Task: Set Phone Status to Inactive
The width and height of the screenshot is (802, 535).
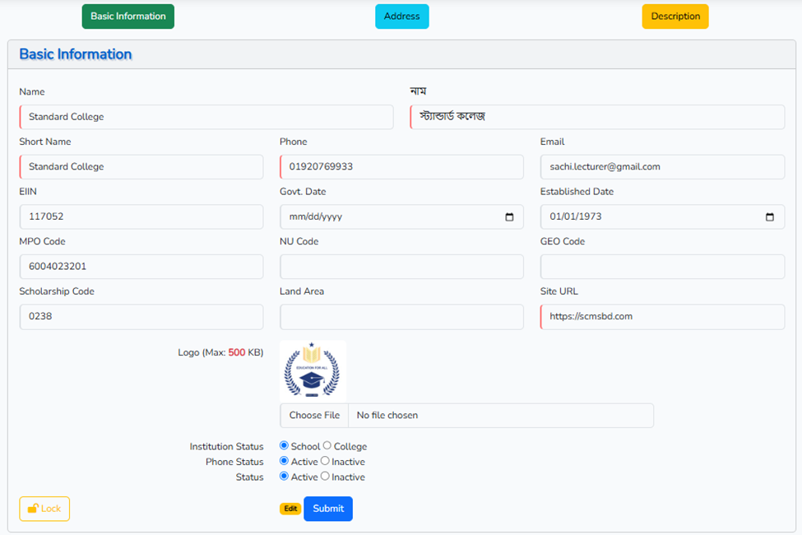Action: point(326,461)
